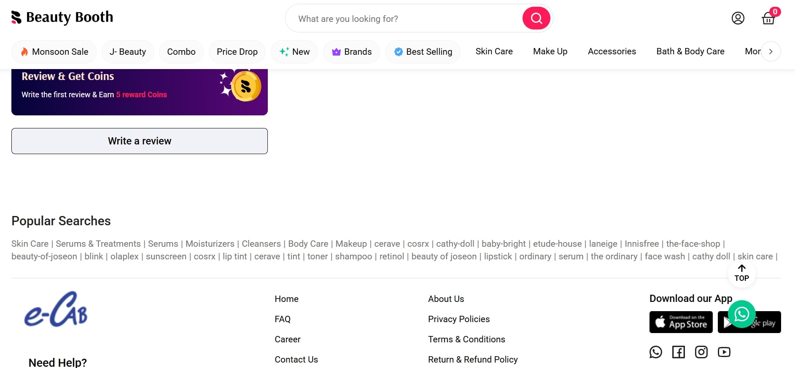Expand category menu with right chevron arrow
This screenshot has height=368, width=795.
(771, 51)
